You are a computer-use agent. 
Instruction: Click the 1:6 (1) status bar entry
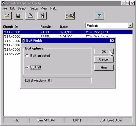tap(77, 120)
